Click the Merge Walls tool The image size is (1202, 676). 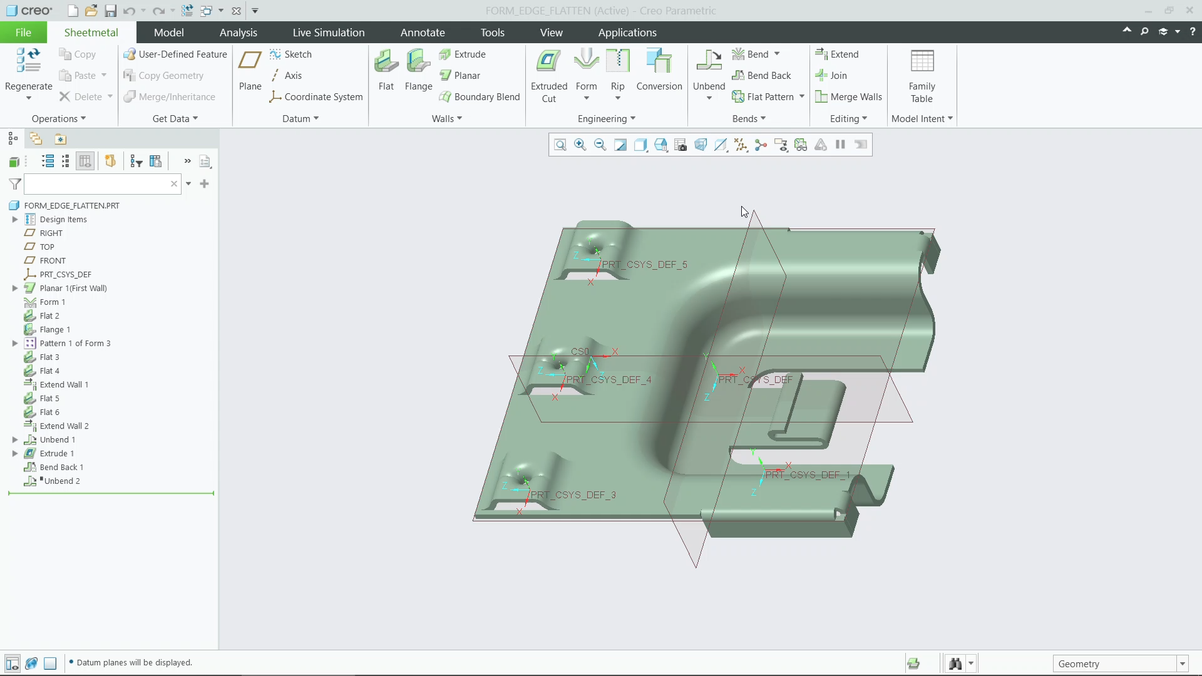pos(848,97)
